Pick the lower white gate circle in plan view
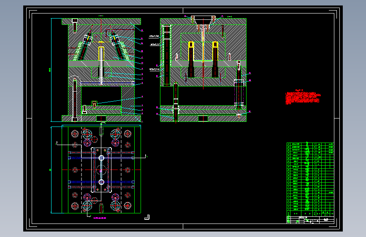The width and height of the screenshot is (366, 237). click(101, 182)
